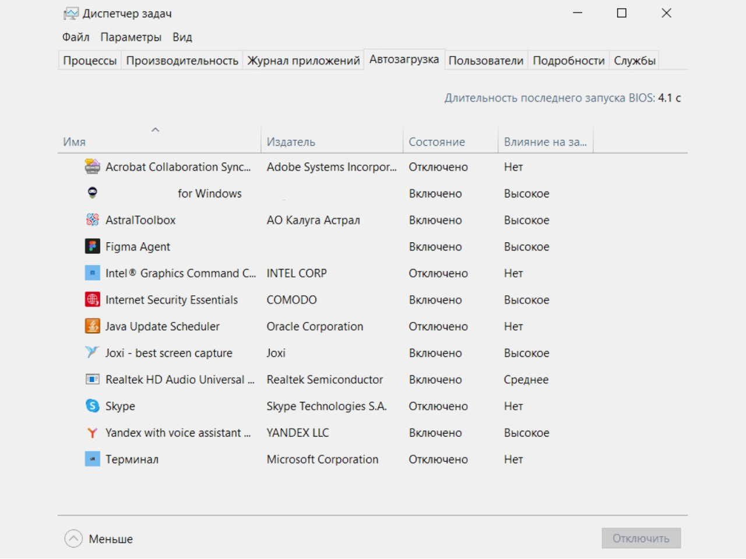
Task: Select the 'for Windows' startup entry
Action: click(x=210, y=193)
